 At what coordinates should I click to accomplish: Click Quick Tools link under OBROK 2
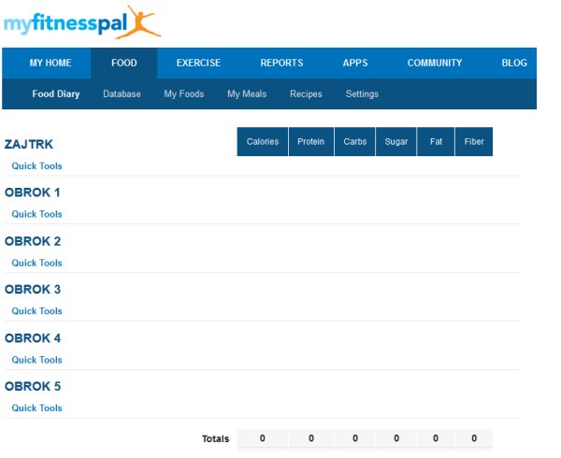(x=37, y=263)
